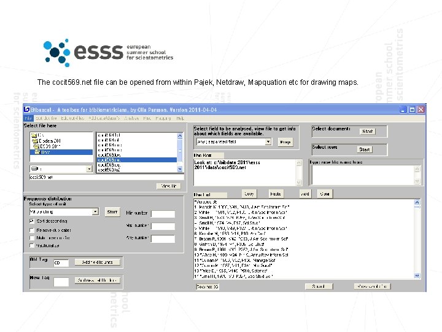Open the Analyze menu
This screenshot has height=332, width=442.
pos(131,118)
